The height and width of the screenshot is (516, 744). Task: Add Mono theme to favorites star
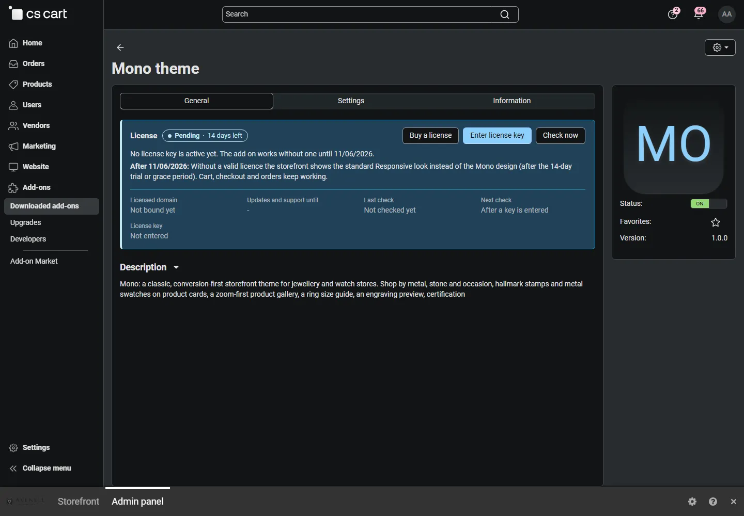(x=716, y=222)
